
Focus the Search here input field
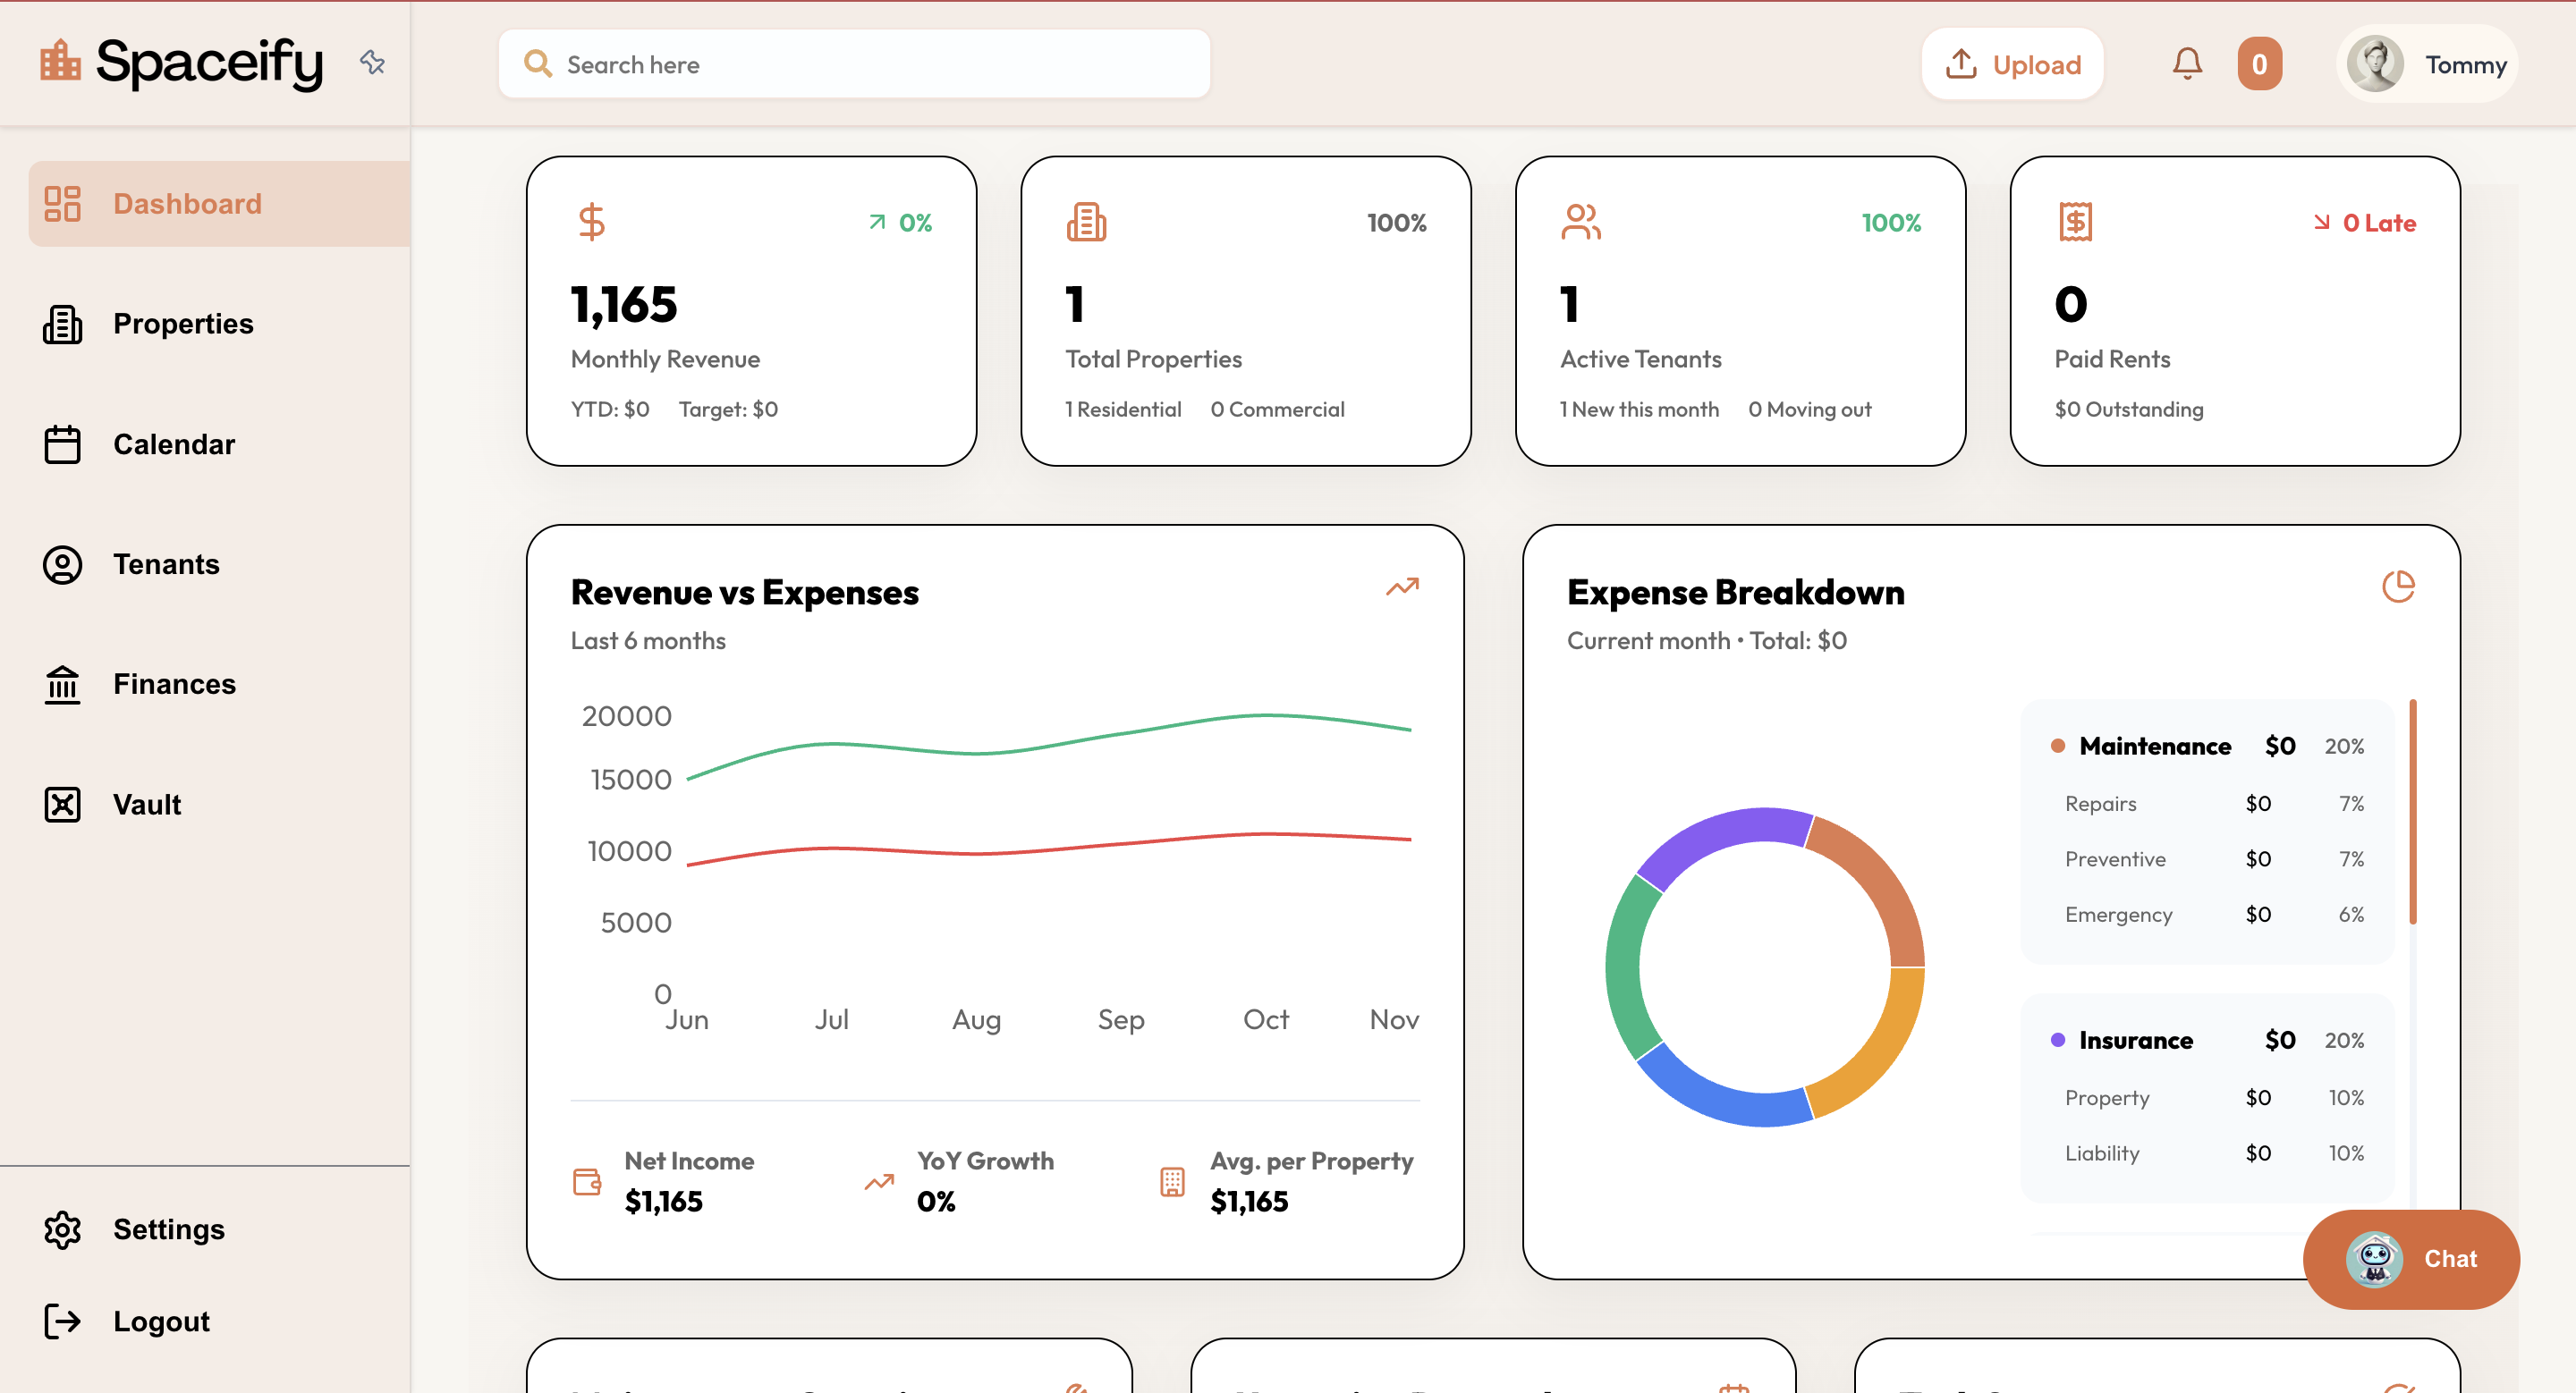[855, 64]
